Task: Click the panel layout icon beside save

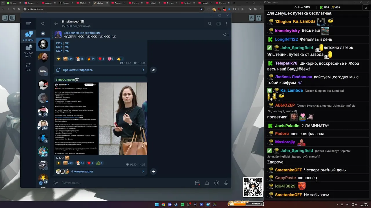Action: 5,18
